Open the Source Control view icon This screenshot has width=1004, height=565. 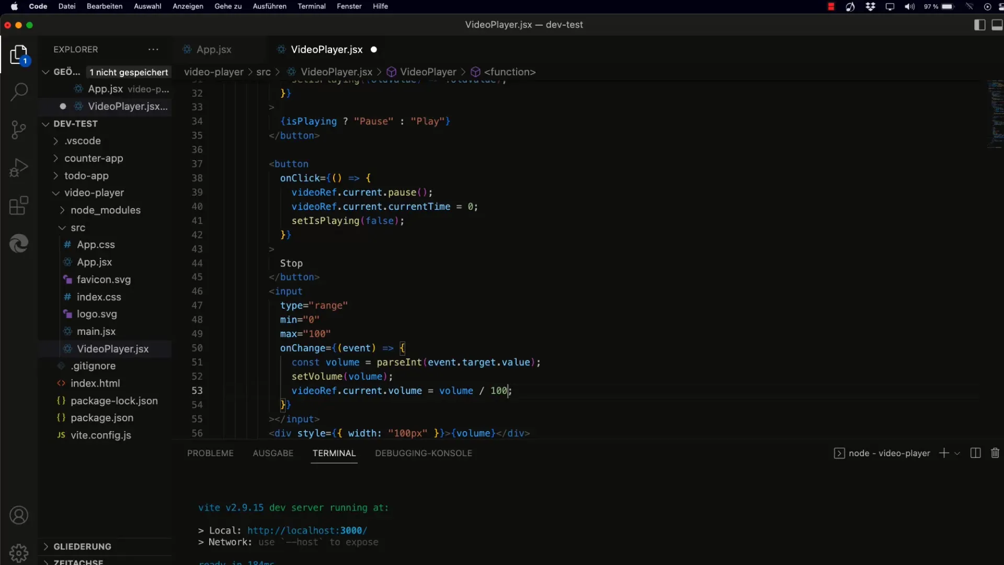pos(19,130)
